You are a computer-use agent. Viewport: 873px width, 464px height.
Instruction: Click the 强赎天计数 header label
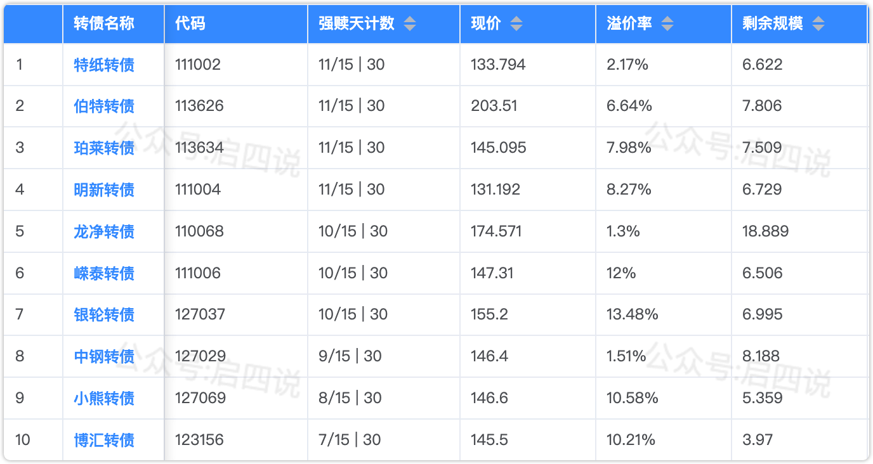click(x=357, y=24)
